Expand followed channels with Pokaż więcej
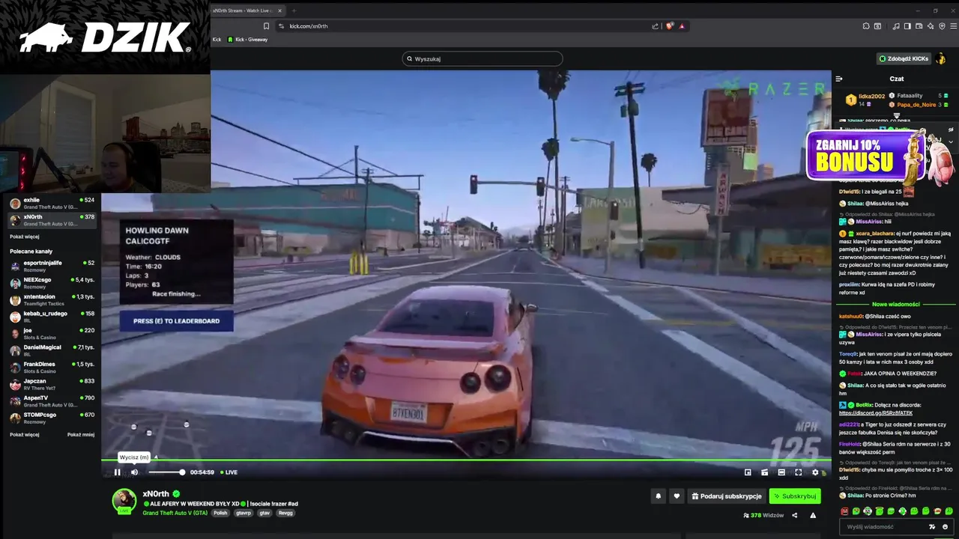Viewport: 959px width, 539px height. click(25, 237)
